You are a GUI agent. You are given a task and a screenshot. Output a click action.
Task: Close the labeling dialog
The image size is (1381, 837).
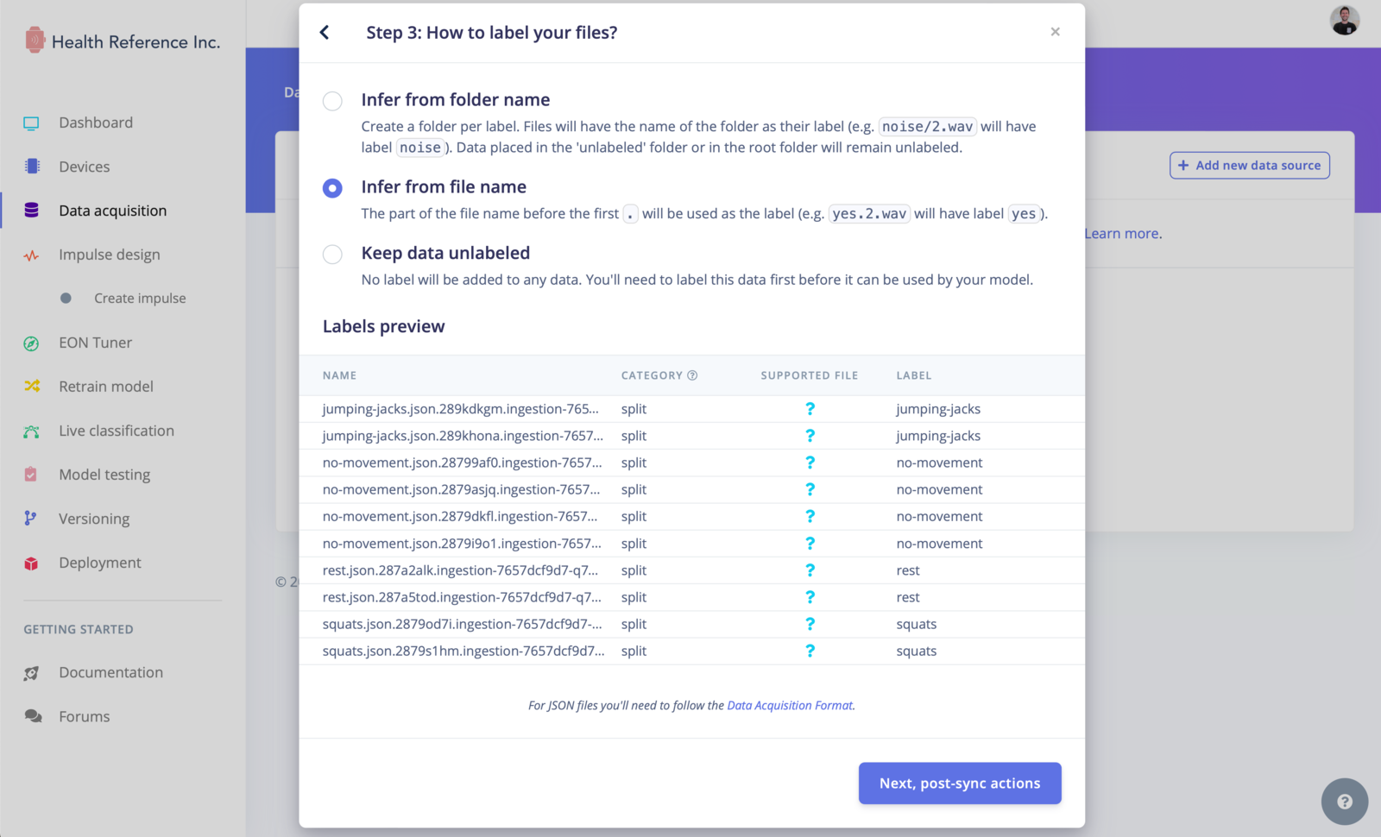coord(1055,32)
